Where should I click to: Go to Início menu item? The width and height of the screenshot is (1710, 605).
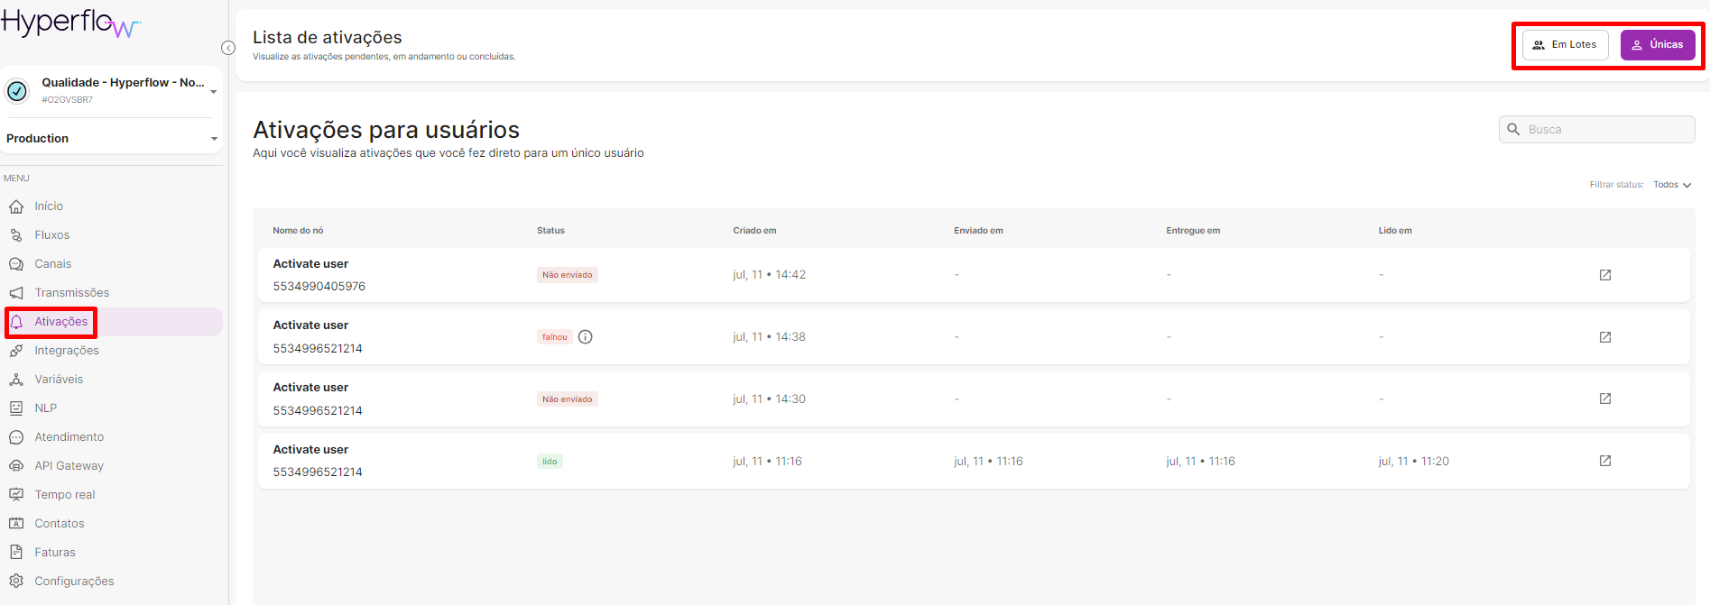coord(49,206)
